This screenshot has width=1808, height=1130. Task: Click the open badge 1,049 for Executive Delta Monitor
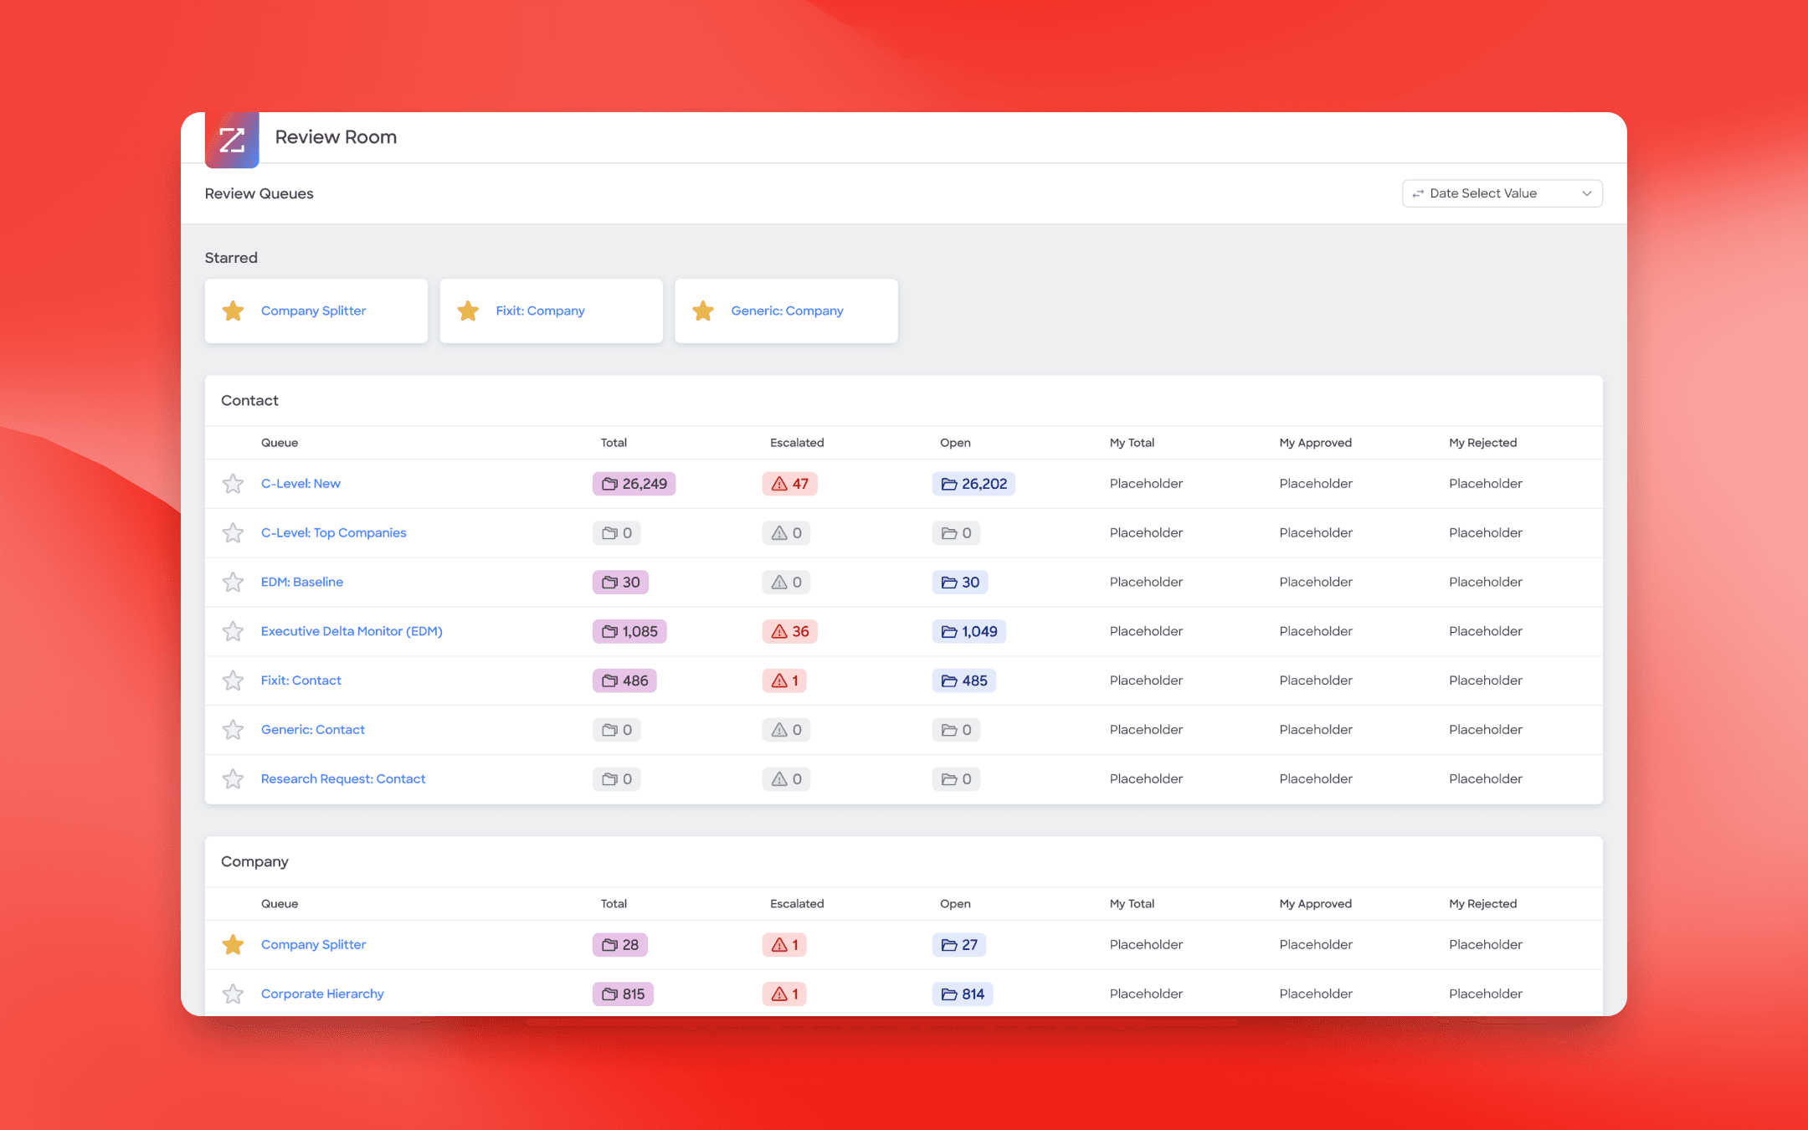tap(969, 631)
